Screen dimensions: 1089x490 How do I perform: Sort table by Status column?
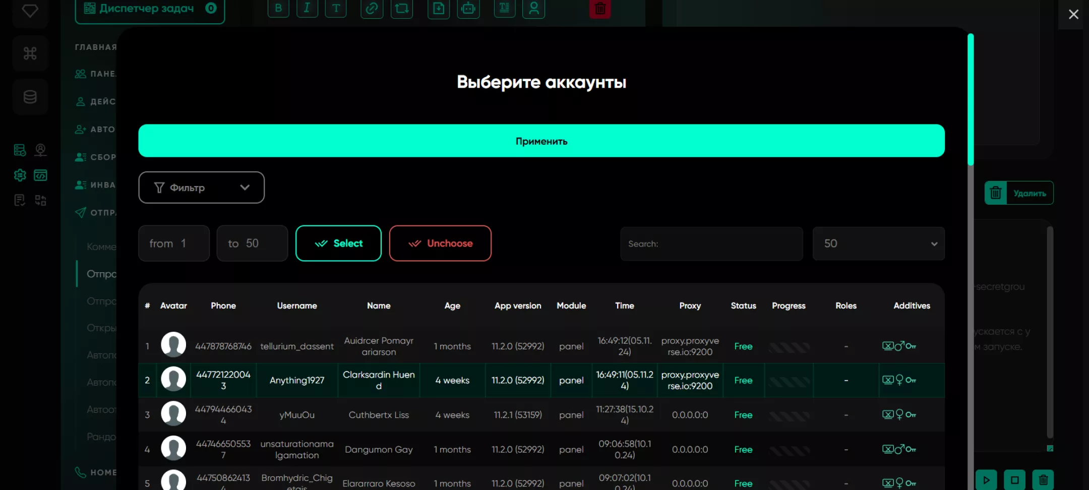[x=743, y=305]
